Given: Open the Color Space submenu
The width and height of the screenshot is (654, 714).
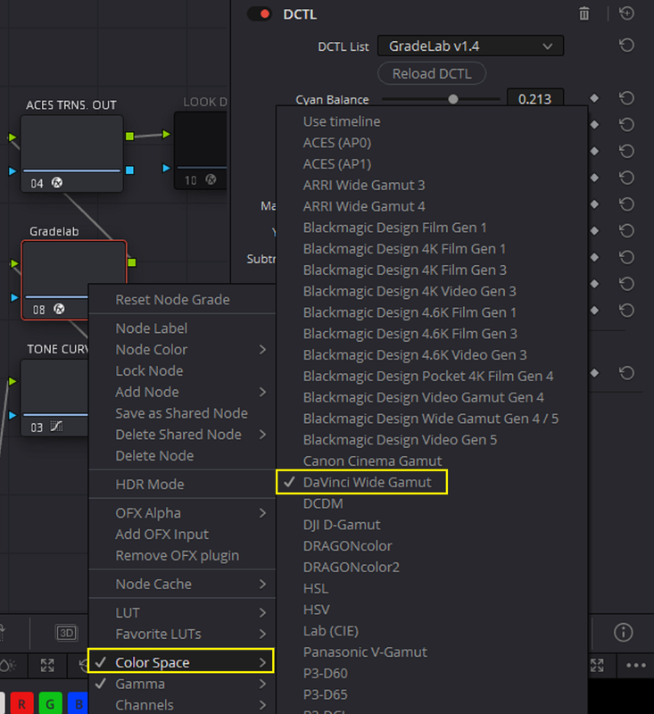Looking at the screenshot, I should point(181,660).
